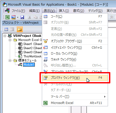The height and width of the screenshot is (113, 116).
Task: Click the ThisWorkbook Excel icon
Action: pyautogui.click(x=20, y=56)
